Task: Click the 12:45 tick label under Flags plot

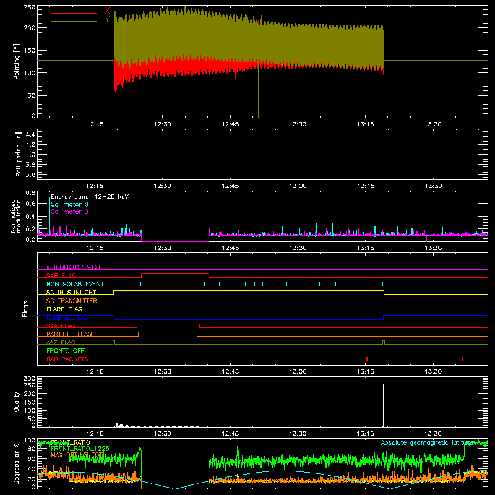Action: [230, 372]
